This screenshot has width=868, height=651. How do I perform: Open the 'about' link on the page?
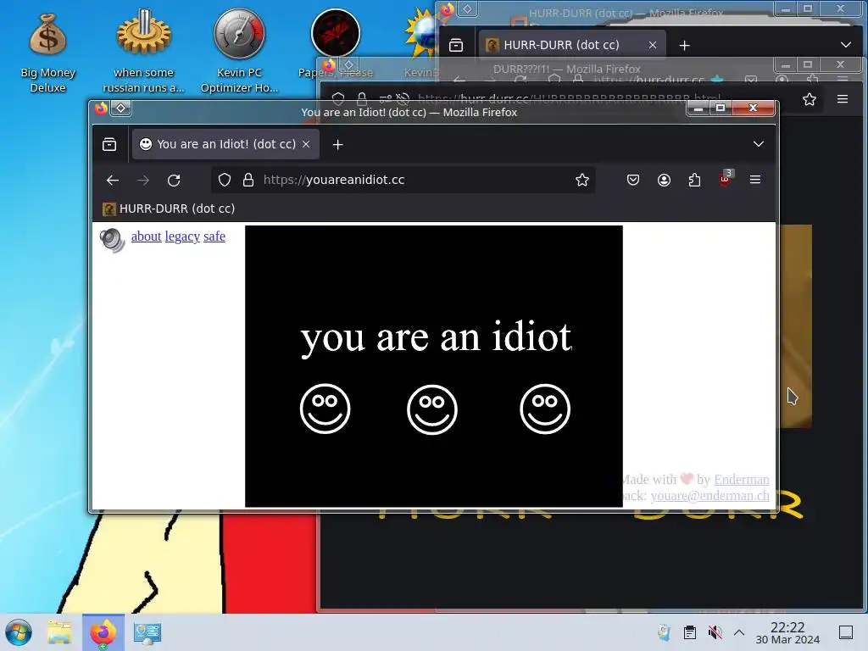[x=146, y=236]
